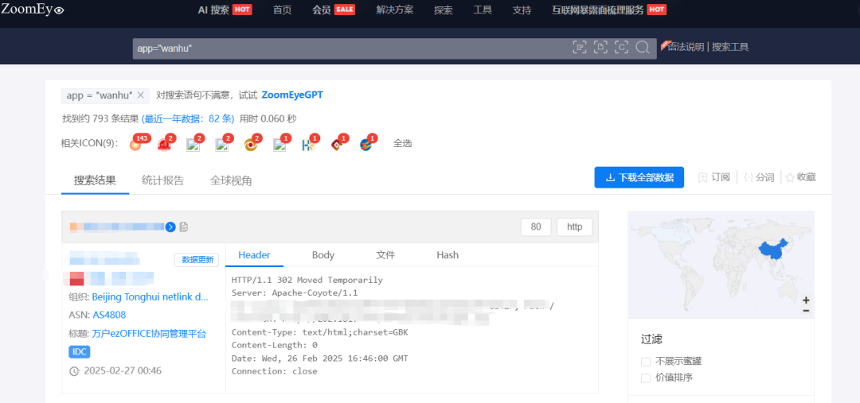Click 数据更新 button
This screenshot has width=860, height=403.
tap(197, 260)
